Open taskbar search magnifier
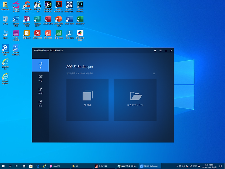Image resolution: width=225 pixels, height=169 pixels. coord(10,166)
